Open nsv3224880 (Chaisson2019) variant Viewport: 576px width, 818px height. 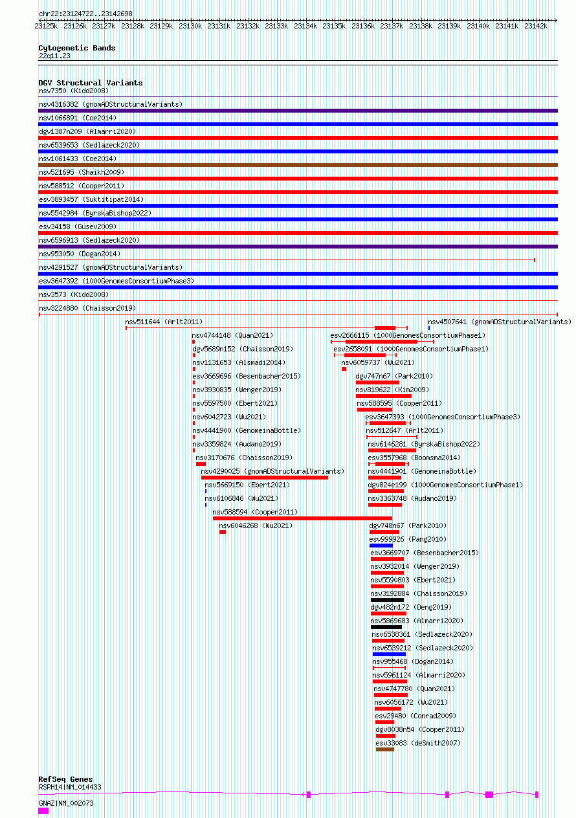coord(87,308)
